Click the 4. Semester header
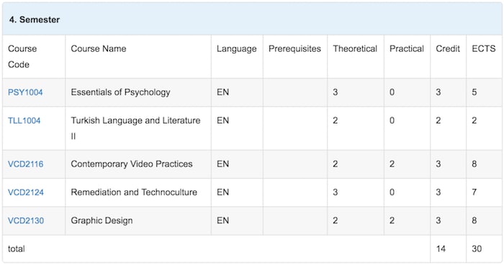The image size is (504, 265). [x=35, y=19]
